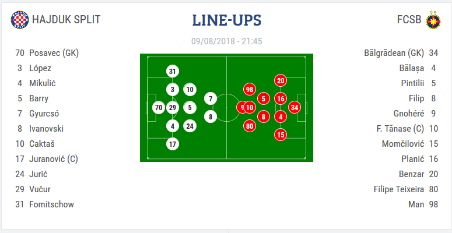Open the HAJDUK SPLIT team name link

pos(66,20)
